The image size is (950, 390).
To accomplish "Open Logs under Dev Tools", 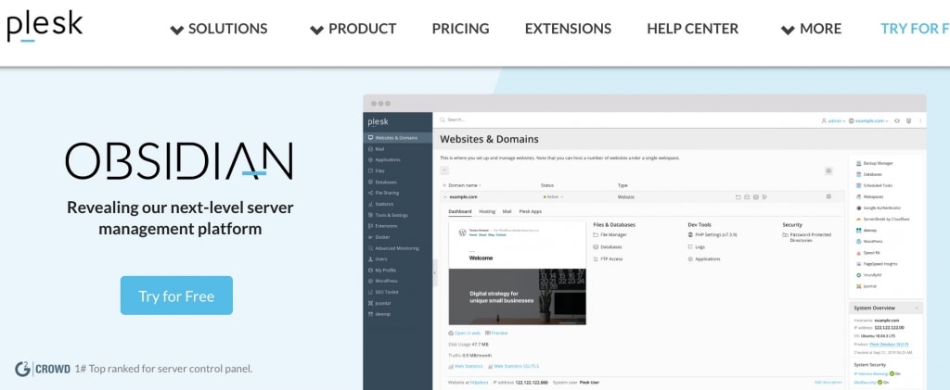I will click(x=696, y=246).
